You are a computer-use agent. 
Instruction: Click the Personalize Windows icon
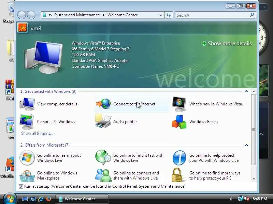pos(27,122)
